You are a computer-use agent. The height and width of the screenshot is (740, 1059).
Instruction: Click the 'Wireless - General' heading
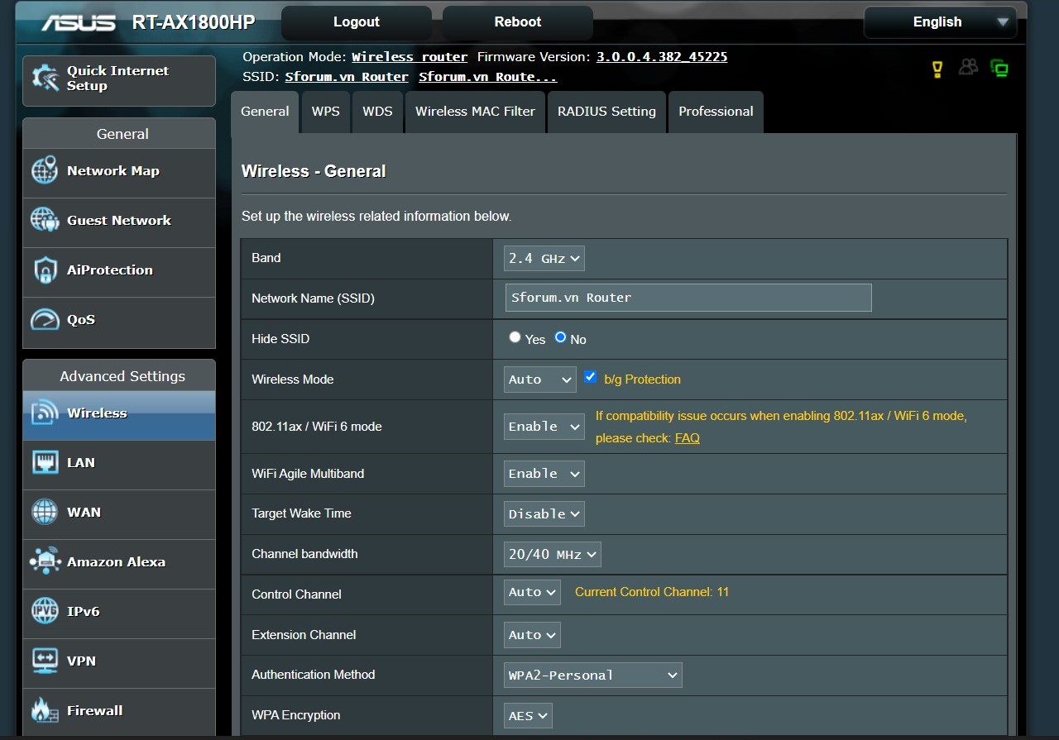[314, 171]
